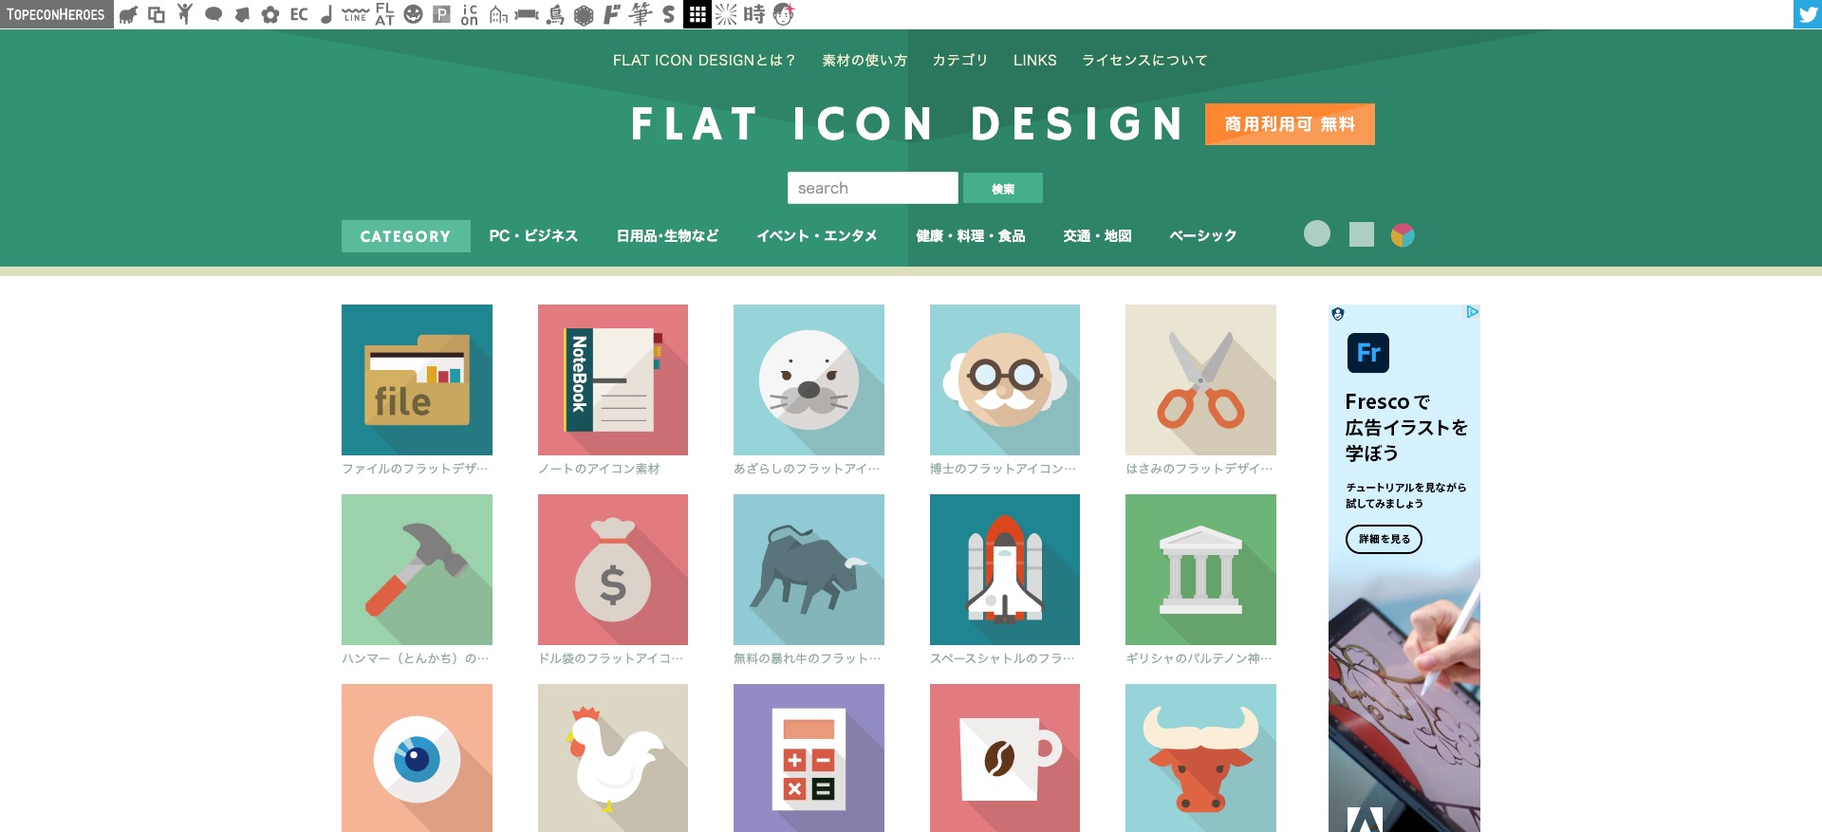Open the music note site icon
Image resolution: width=1822 pixels, height=832 pixels.
point(326,14)
